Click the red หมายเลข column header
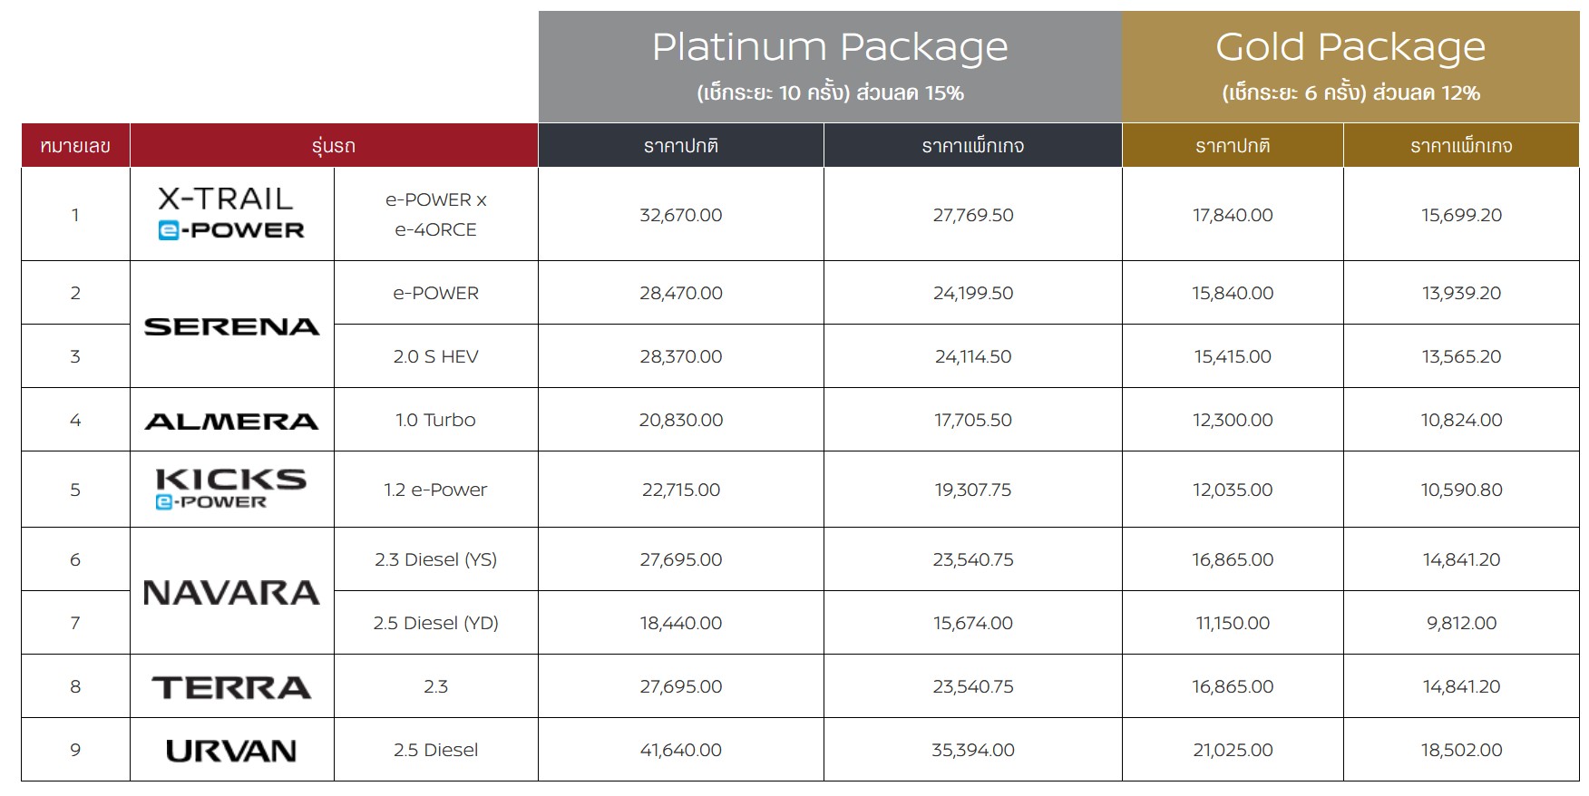This screenshot has height=796, width=1589. point(75,146)
